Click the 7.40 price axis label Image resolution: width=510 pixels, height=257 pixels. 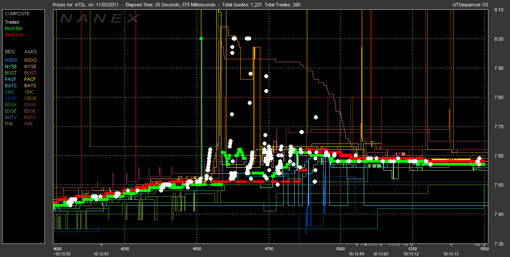pos(499,214)
